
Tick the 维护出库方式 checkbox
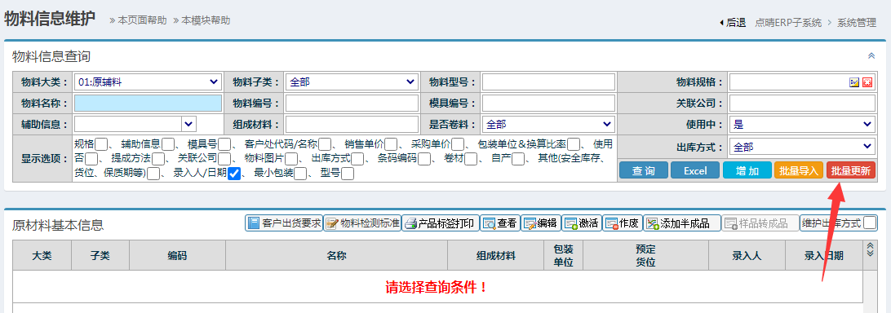[x=870, y=223]
